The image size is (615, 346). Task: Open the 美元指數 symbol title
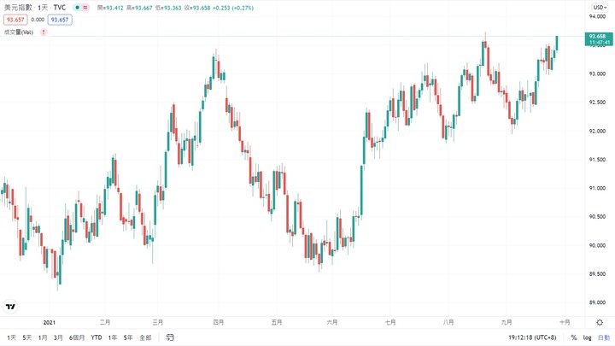18,8
